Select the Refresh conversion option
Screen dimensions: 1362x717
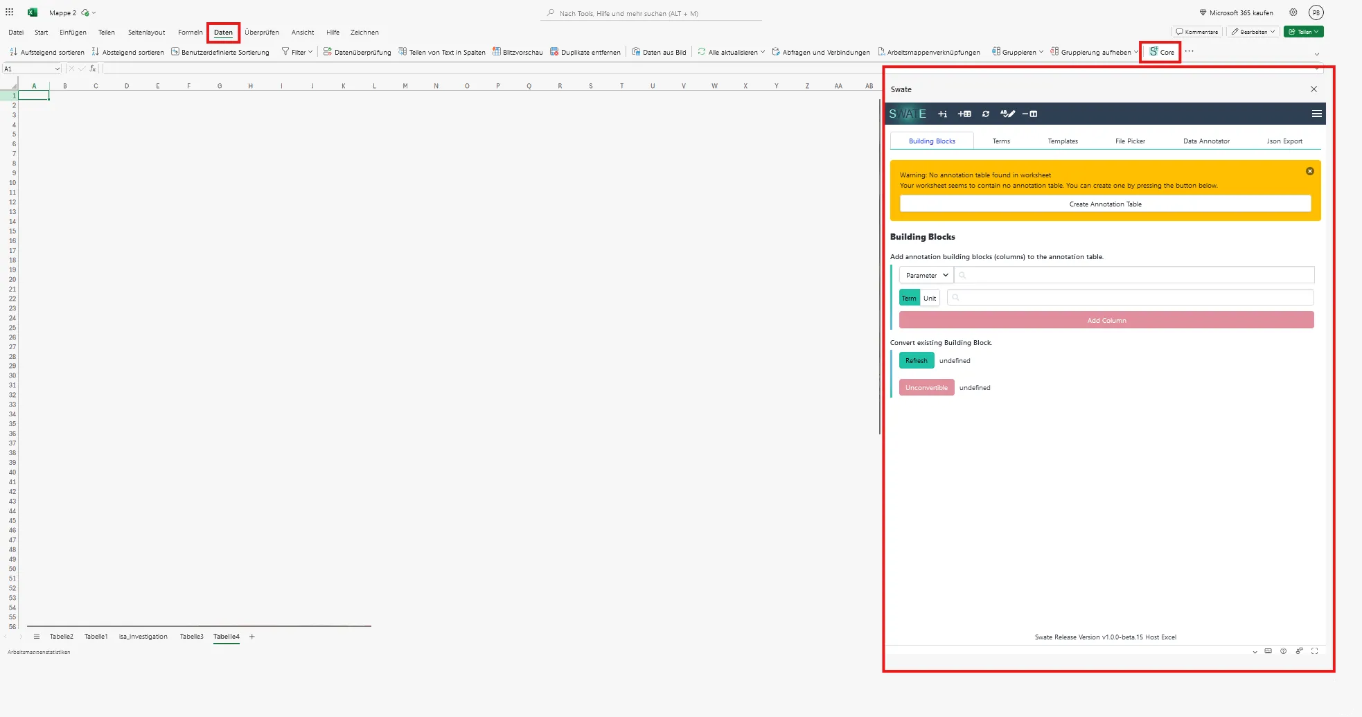pos(916,360)
